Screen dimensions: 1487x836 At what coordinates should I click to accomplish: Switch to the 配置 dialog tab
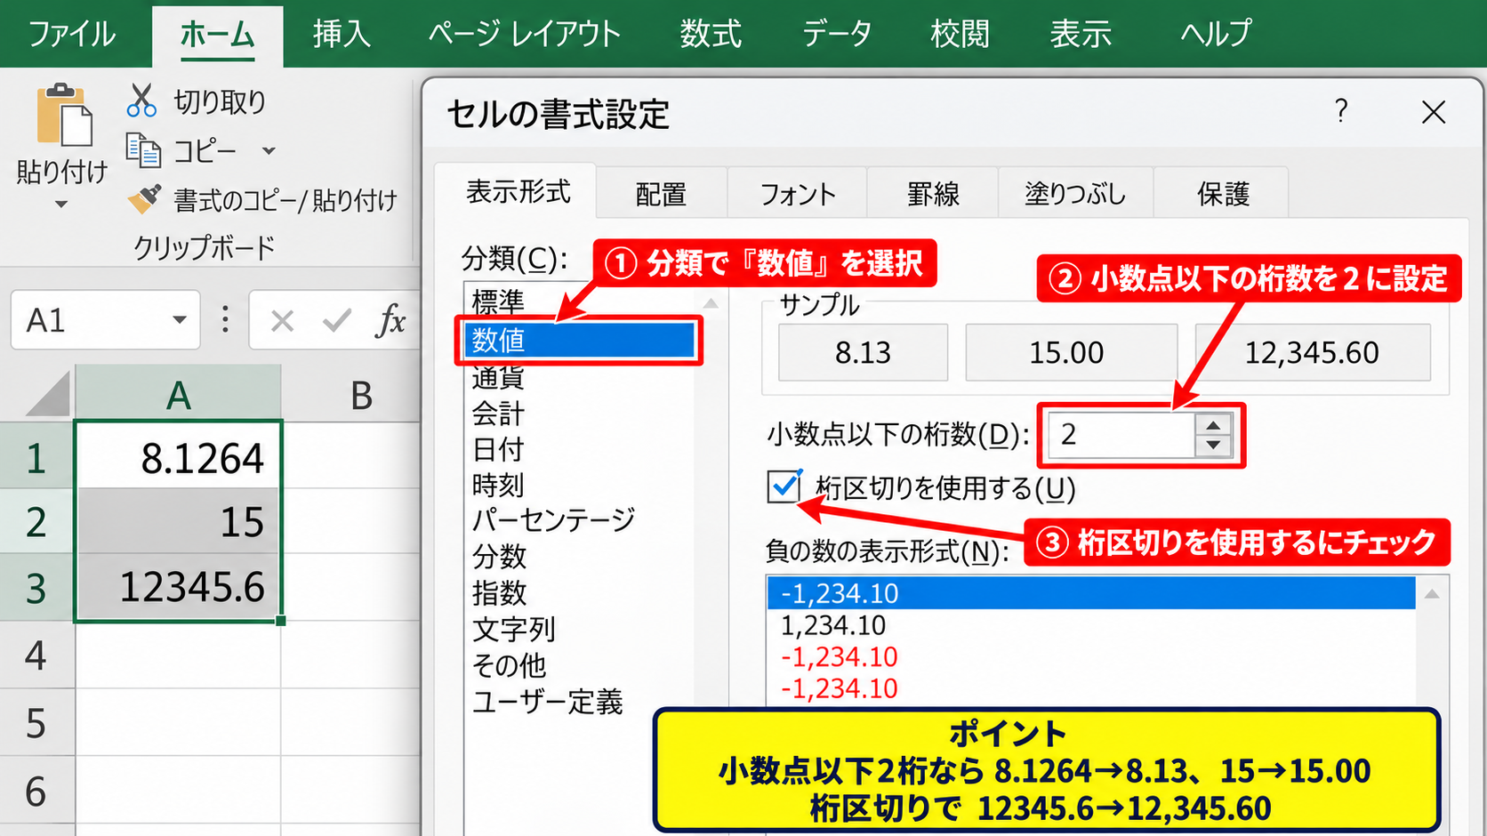[x=661, y=194]
